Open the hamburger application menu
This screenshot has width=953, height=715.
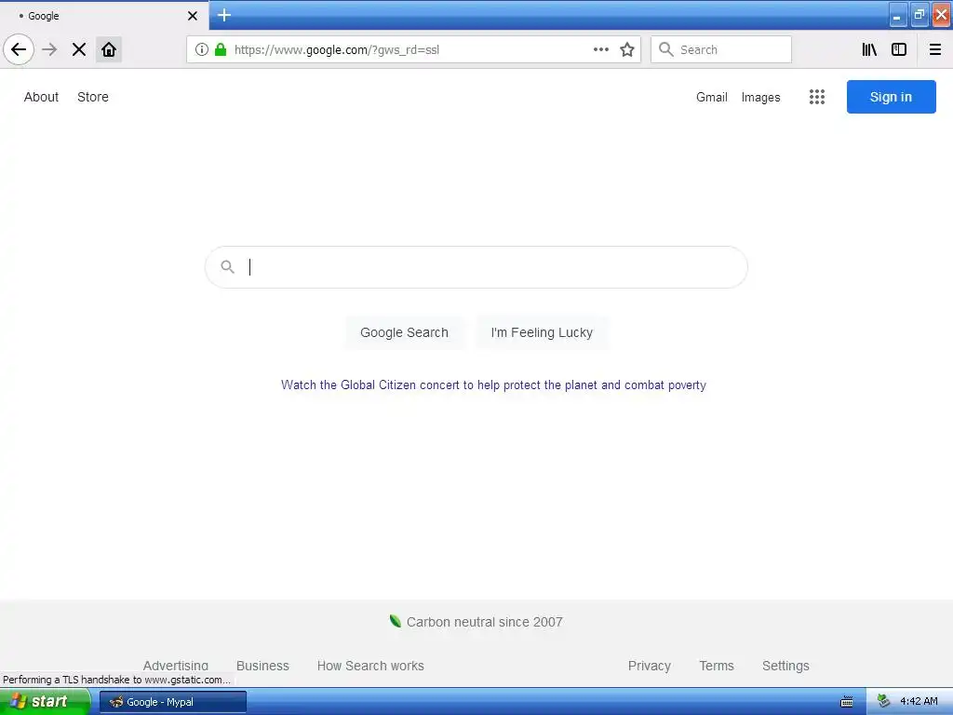coord(935,49)
